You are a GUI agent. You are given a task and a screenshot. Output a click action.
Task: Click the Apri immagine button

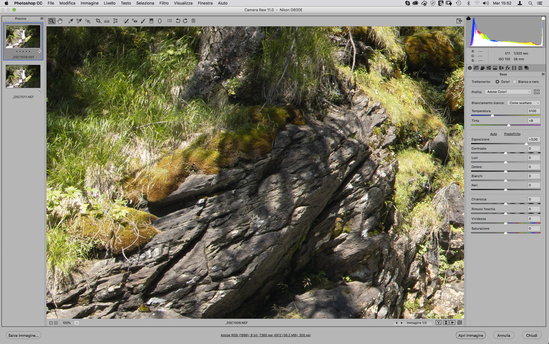pos(471,335)
